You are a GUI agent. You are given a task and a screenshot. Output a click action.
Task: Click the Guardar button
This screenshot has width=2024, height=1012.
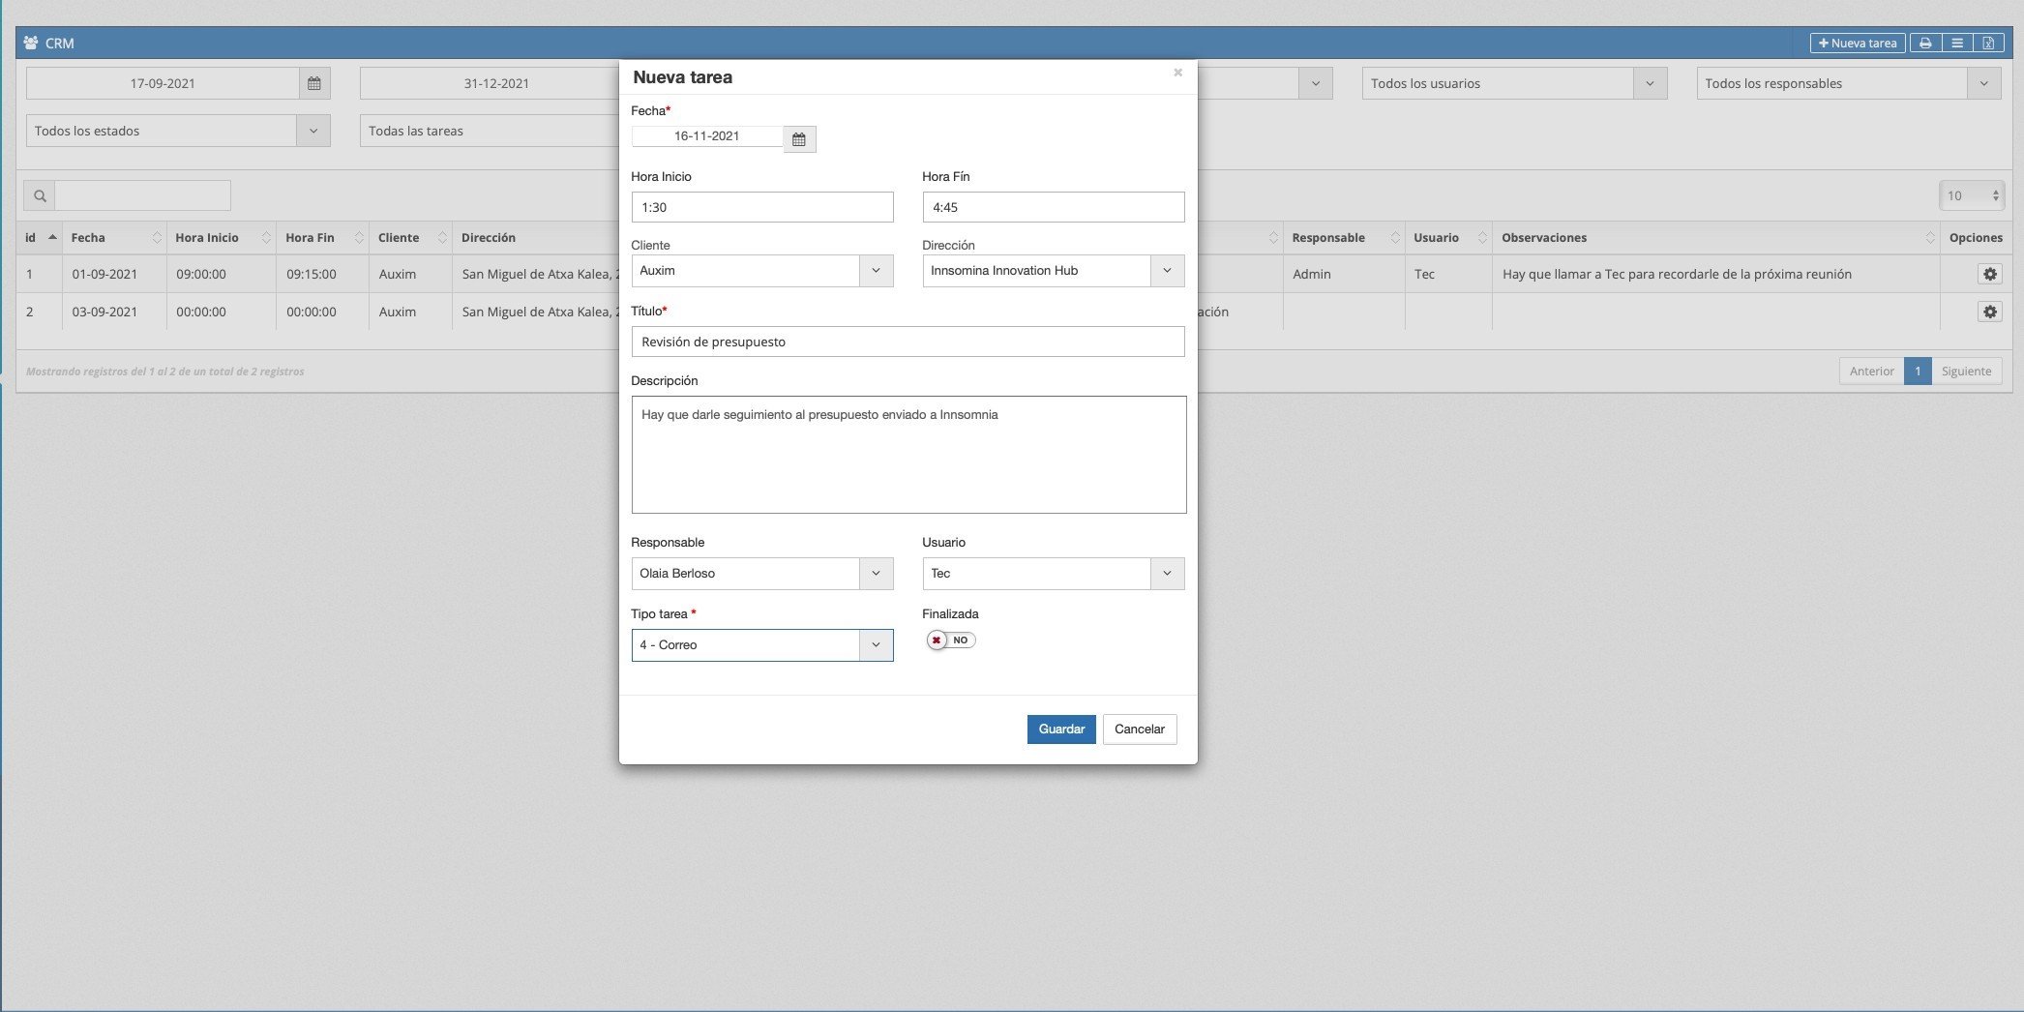1060,729
